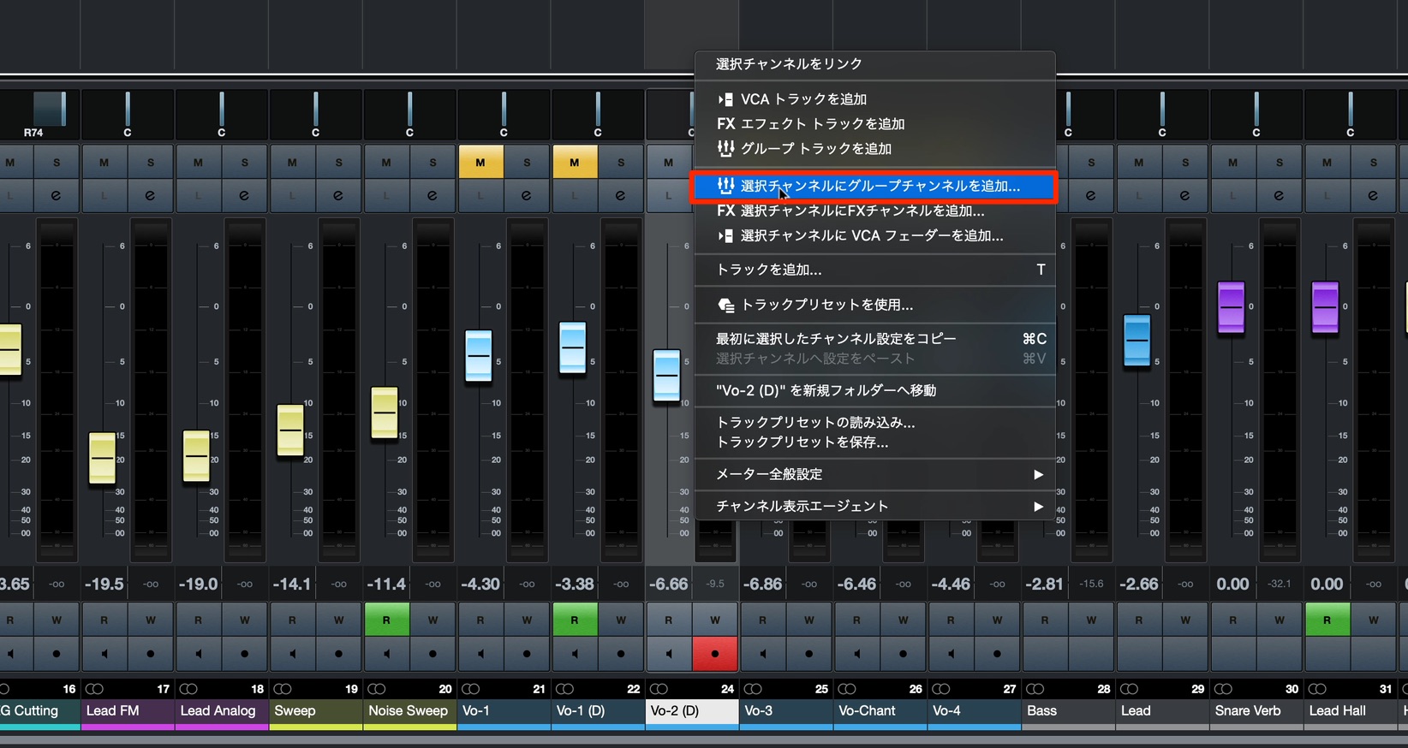This screenshot has height=748, width=1408.
Task: Choose 選択チャンネルをリンク from context menu
Action: (x=789, y=64)
